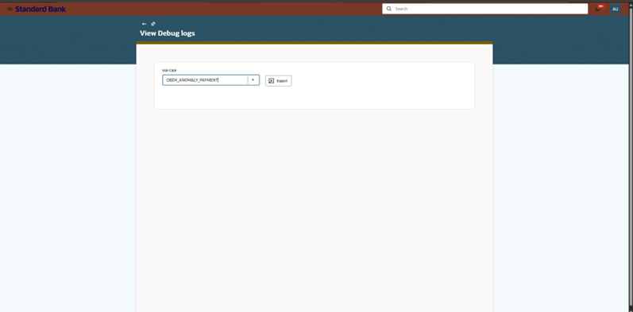Expand the Use Case dropdown arrow
633x312 pixels.
(x=253, y=80)
